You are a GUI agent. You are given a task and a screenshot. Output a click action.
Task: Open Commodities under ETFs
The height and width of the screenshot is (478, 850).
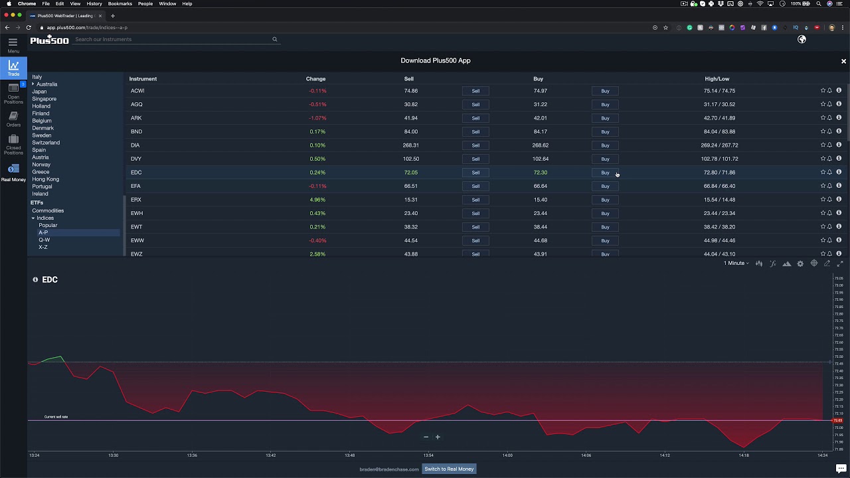[x=48, y=210]
